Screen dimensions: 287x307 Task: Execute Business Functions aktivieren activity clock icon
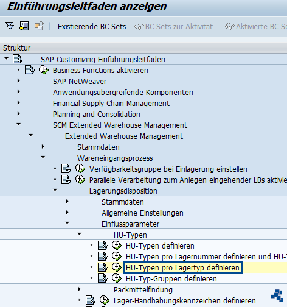coord(44,70)
